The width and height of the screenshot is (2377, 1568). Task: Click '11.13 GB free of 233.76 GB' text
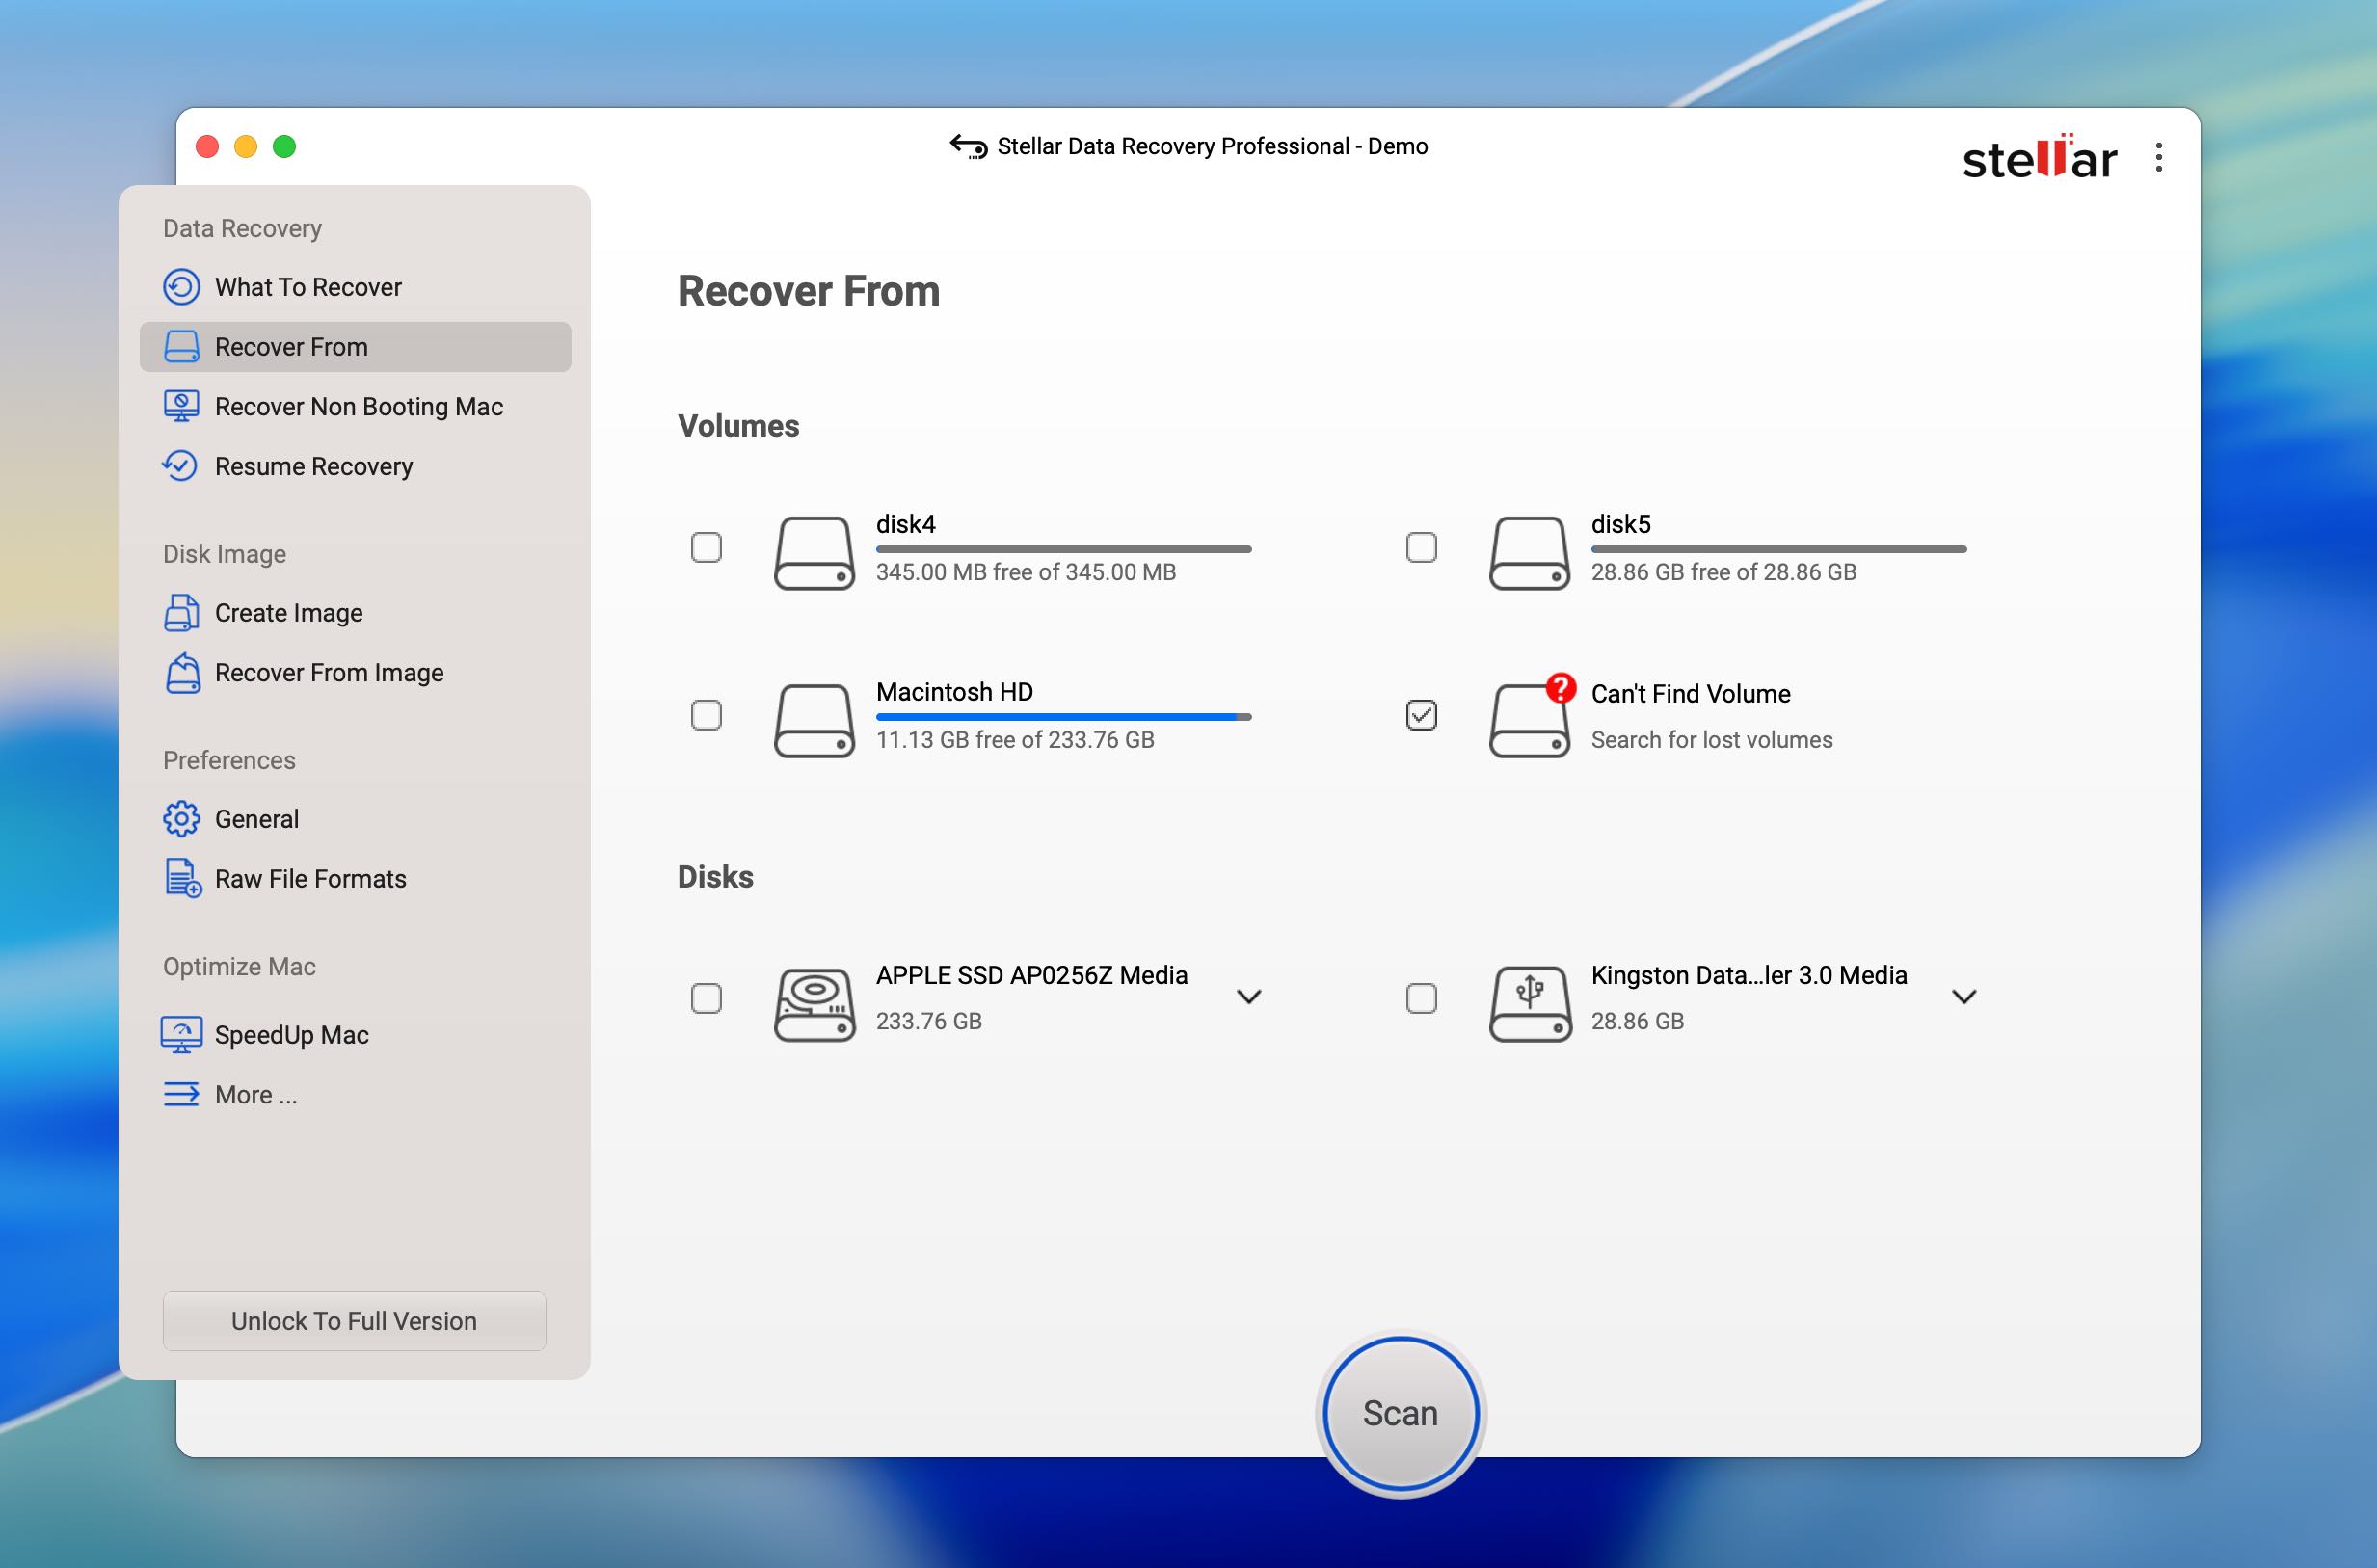[1015, 740]
